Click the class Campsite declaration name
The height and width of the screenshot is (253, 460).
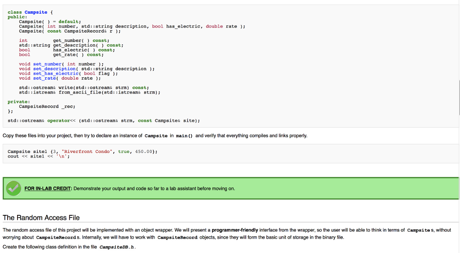(x=36, y=12)
